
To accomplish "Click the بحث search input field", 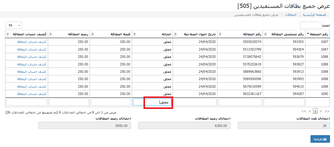I will tap(311, 25).
